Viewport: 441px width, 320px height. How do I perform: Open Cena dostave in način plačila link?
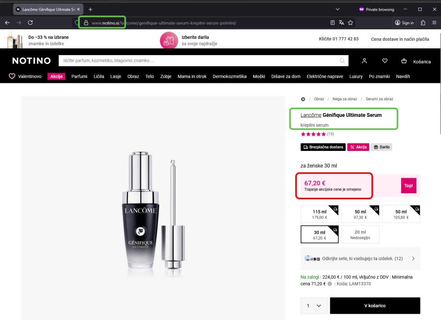pos(400,39)
